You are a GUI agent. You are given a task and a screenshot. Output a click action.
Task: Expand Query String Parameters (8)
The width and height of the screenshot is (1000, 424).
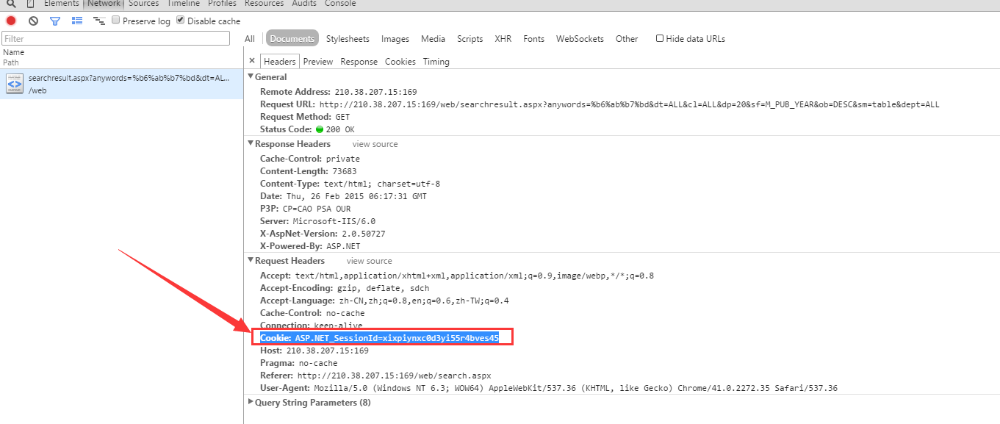(251, 402)
